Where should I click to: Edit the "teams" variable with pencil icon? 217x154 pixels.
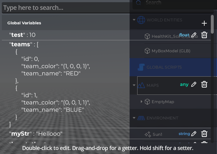coord(194,84)
